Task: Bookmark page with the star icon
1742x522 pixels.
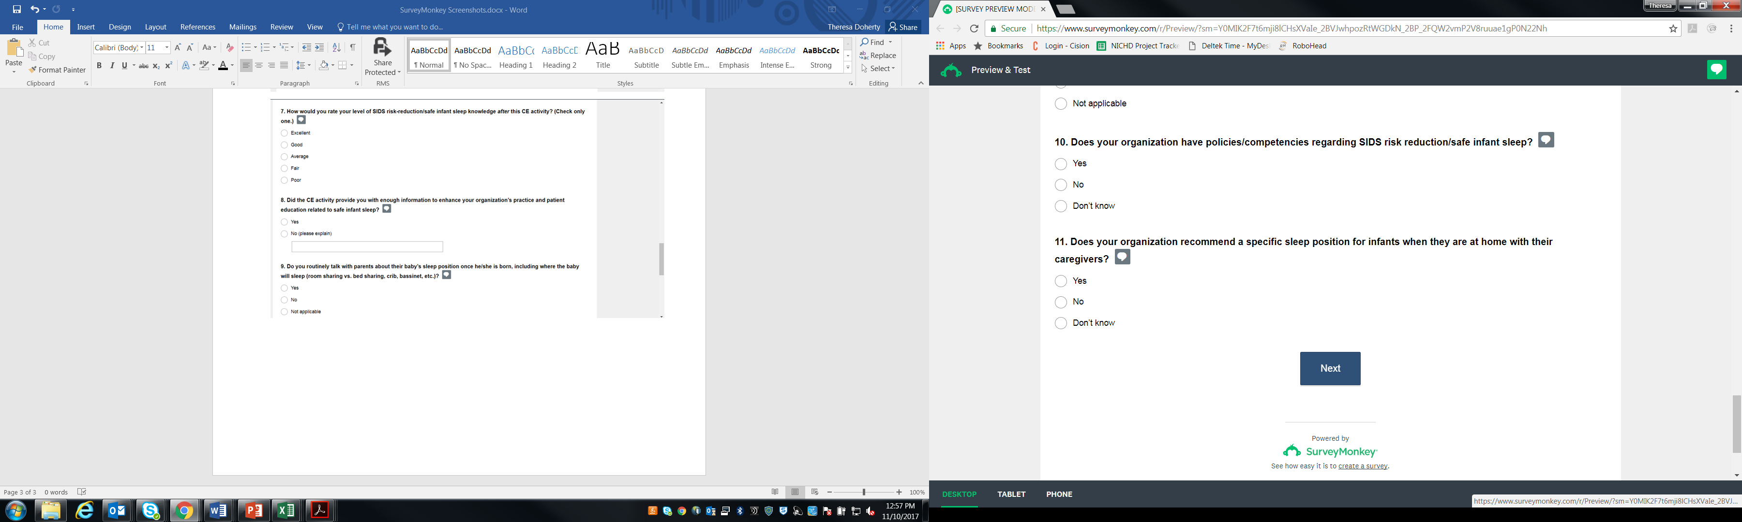Action: point(1673,29)
